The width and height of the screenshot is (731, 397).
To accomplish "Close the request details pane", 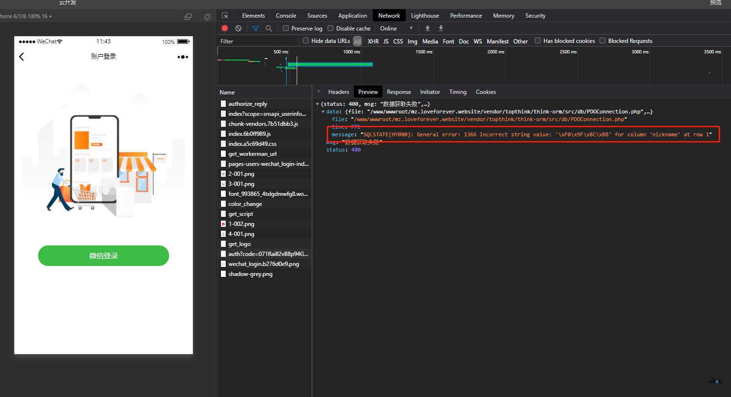I will pyautogui.click(x=319, y=92).
